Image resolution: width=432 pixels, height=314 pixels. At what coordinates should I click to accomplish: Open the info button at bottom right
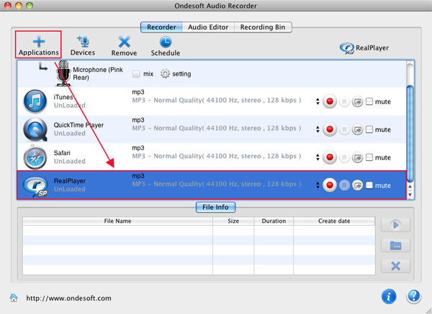(389, 296)
